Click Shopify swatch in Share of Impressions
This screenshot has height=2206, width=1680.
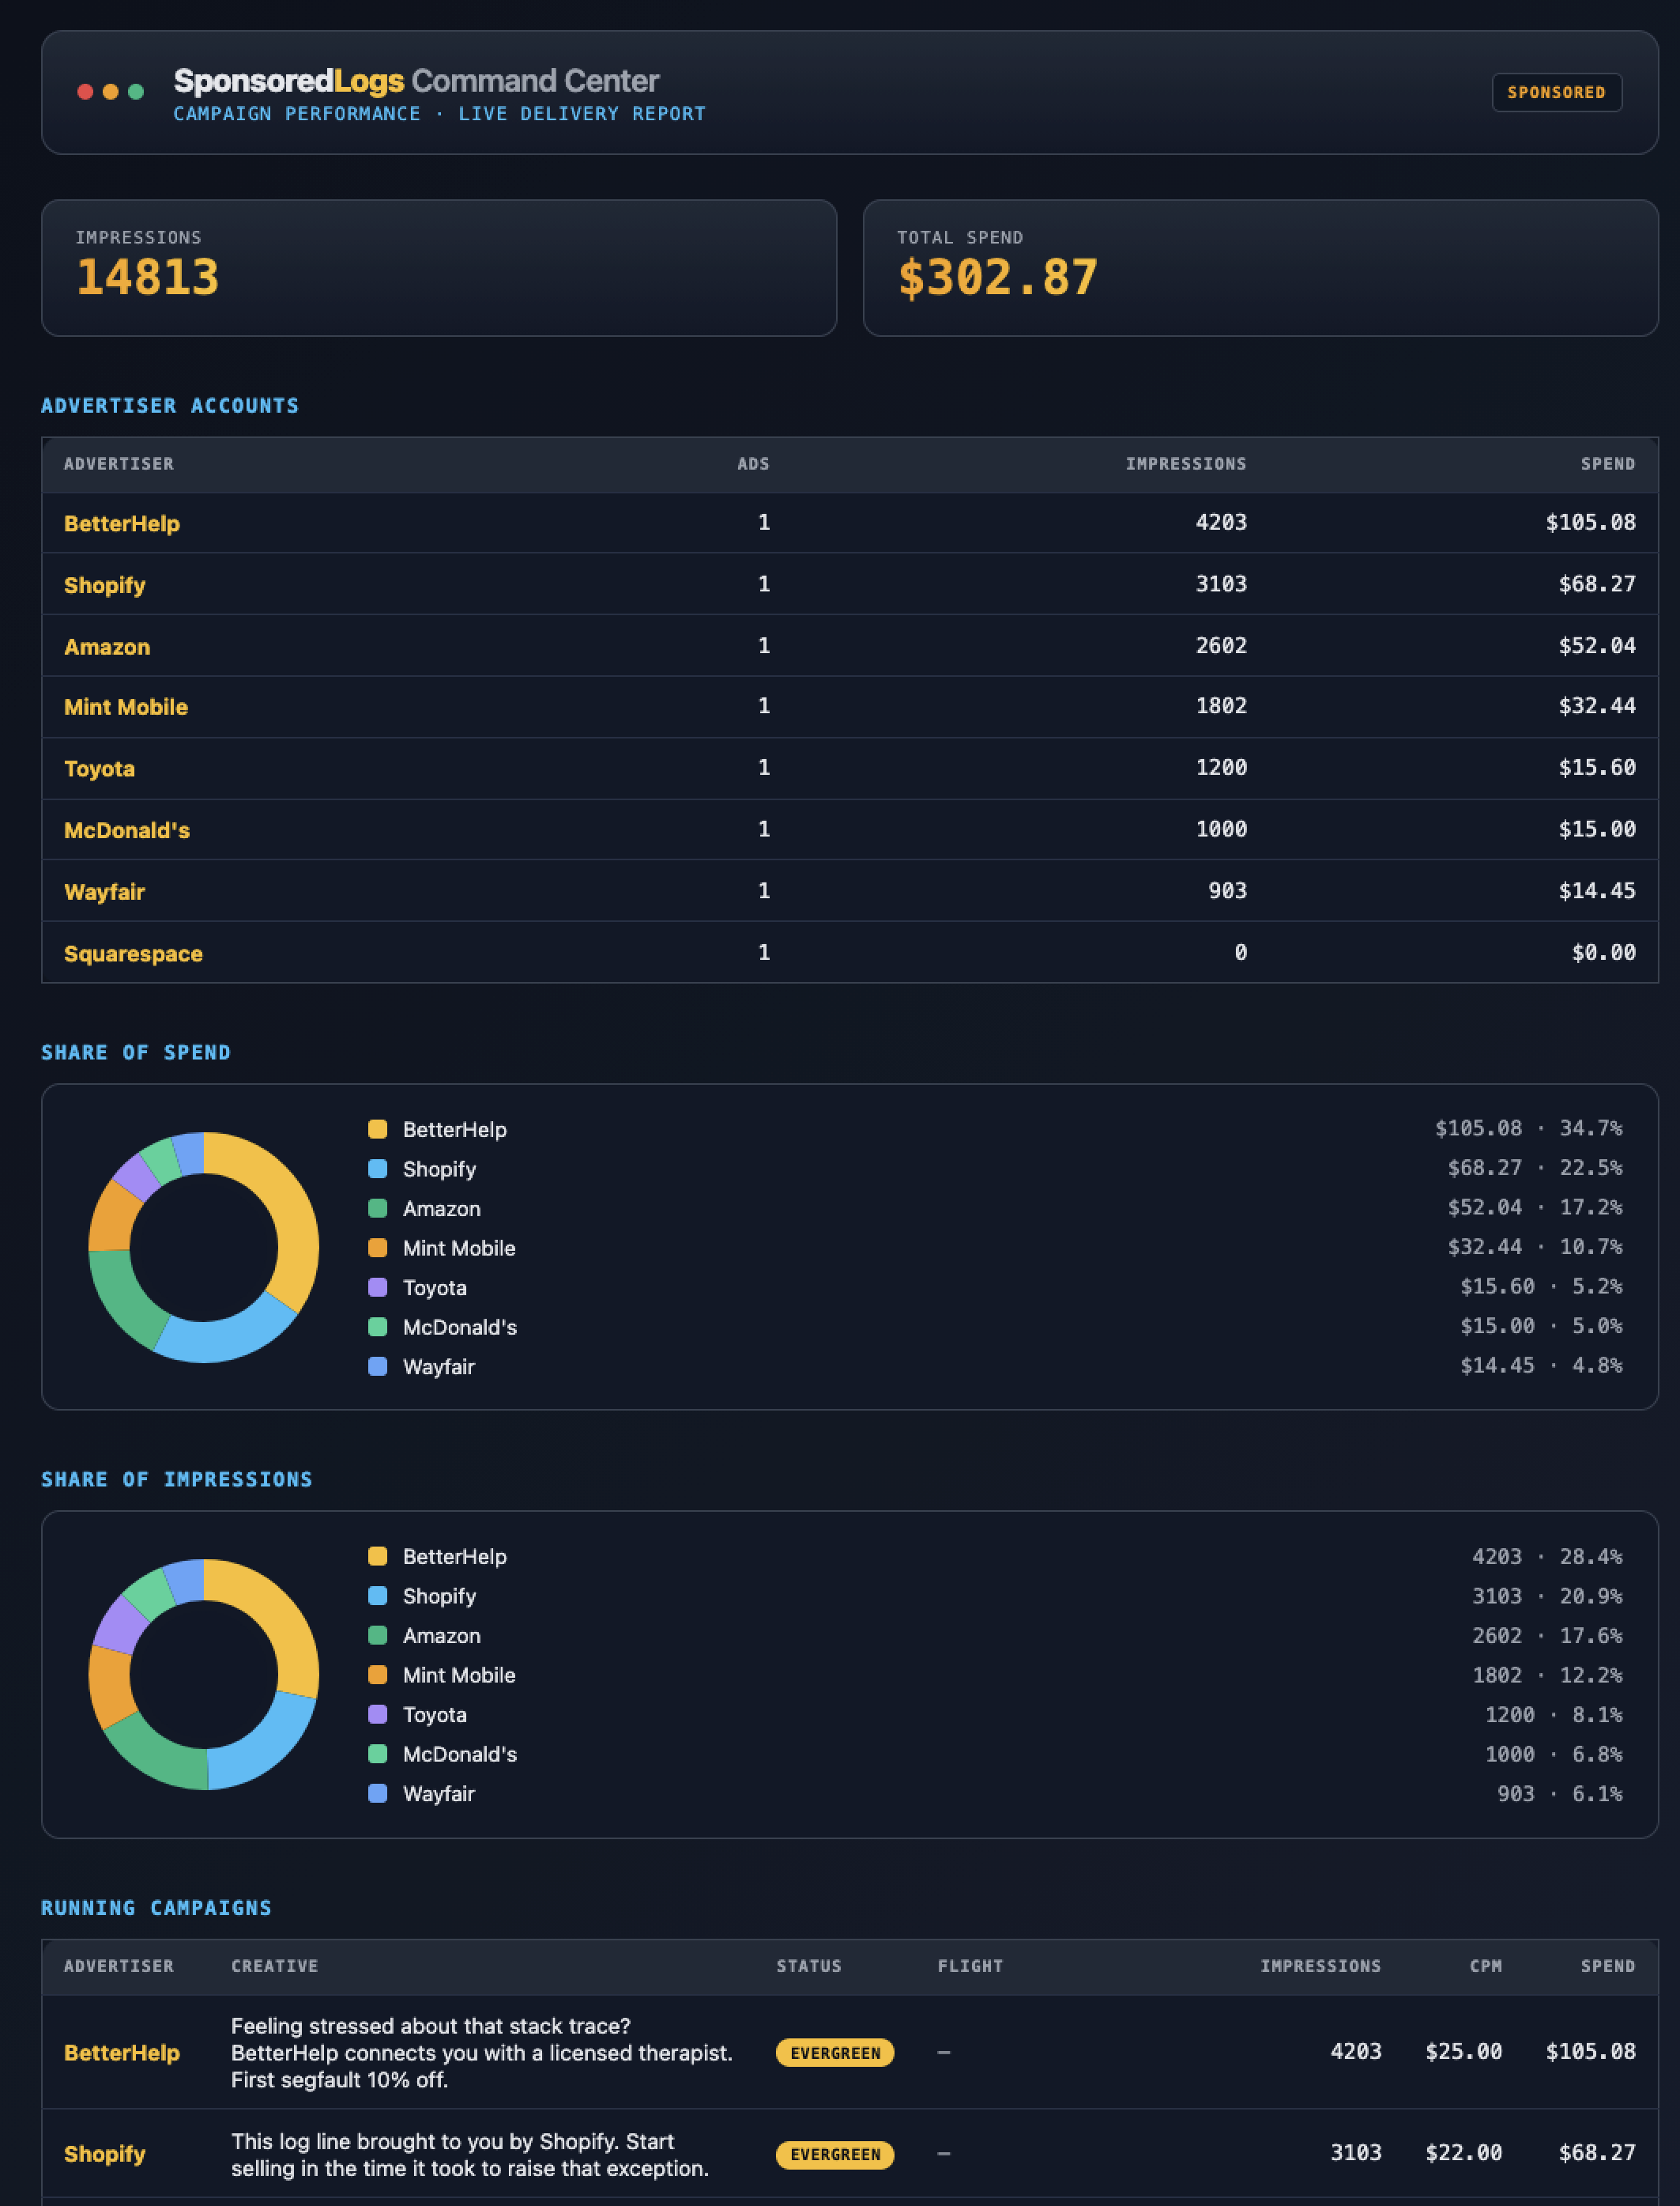[377, 1596]
